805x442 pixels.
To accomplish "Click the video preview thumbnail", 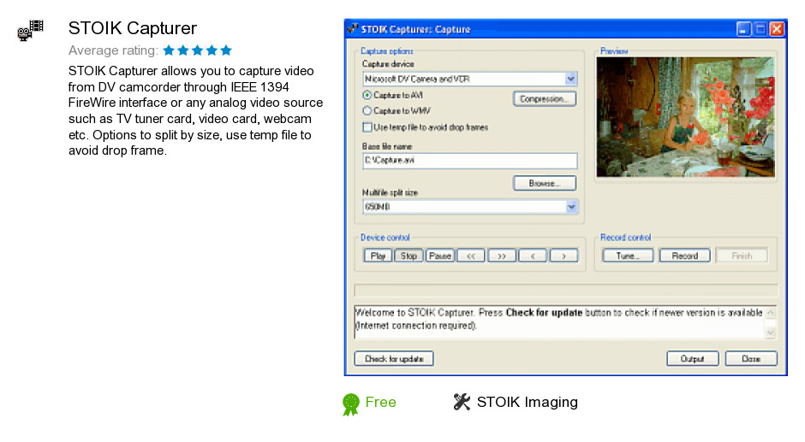I will pyautogui.click(x=685, y=117).
